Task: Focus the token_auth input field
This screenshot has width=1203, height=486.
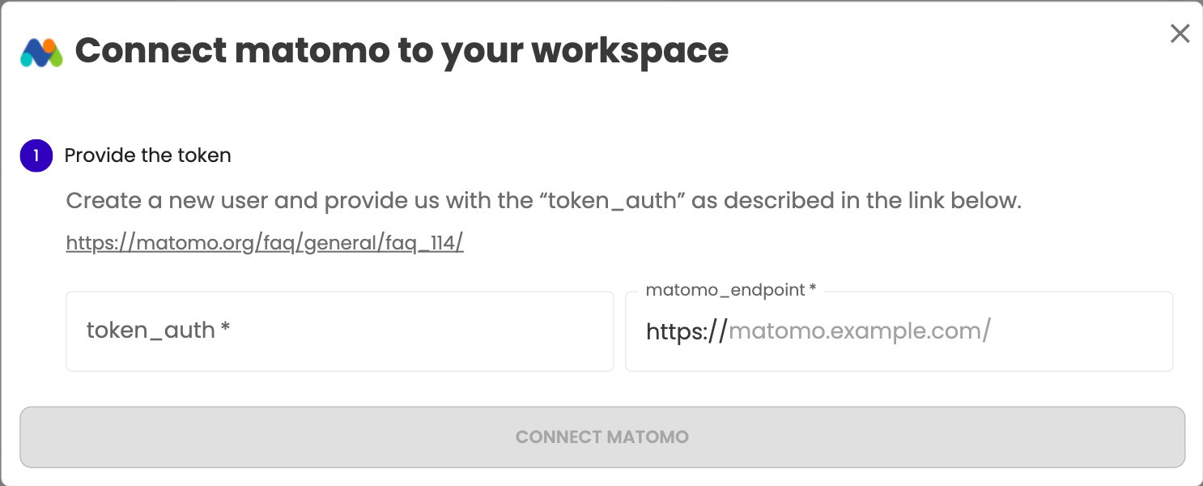Action: tap(340, 331)
